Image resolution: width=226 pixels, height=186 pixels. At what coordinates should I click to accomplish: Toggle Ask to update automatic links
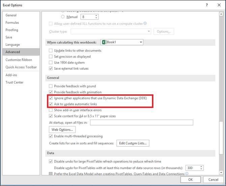[51, 104]
